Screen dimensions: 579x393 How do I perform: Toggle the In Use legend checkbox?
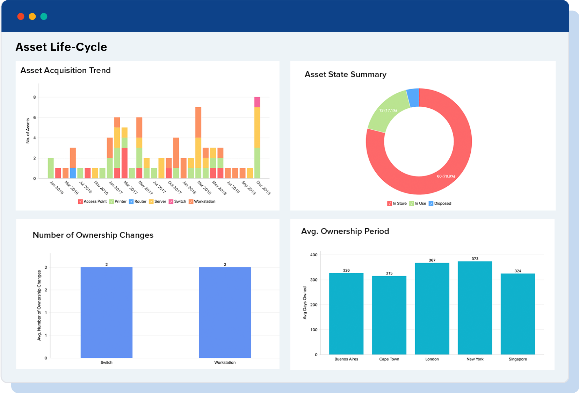coord(412,203)
